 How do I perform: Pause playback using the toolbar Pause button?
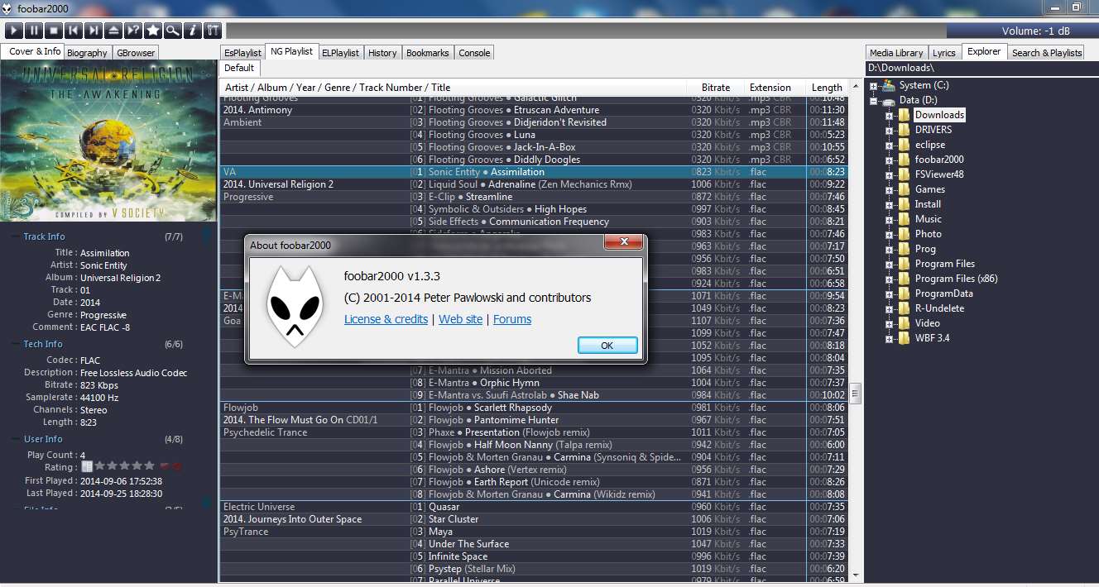pos(33,31)
